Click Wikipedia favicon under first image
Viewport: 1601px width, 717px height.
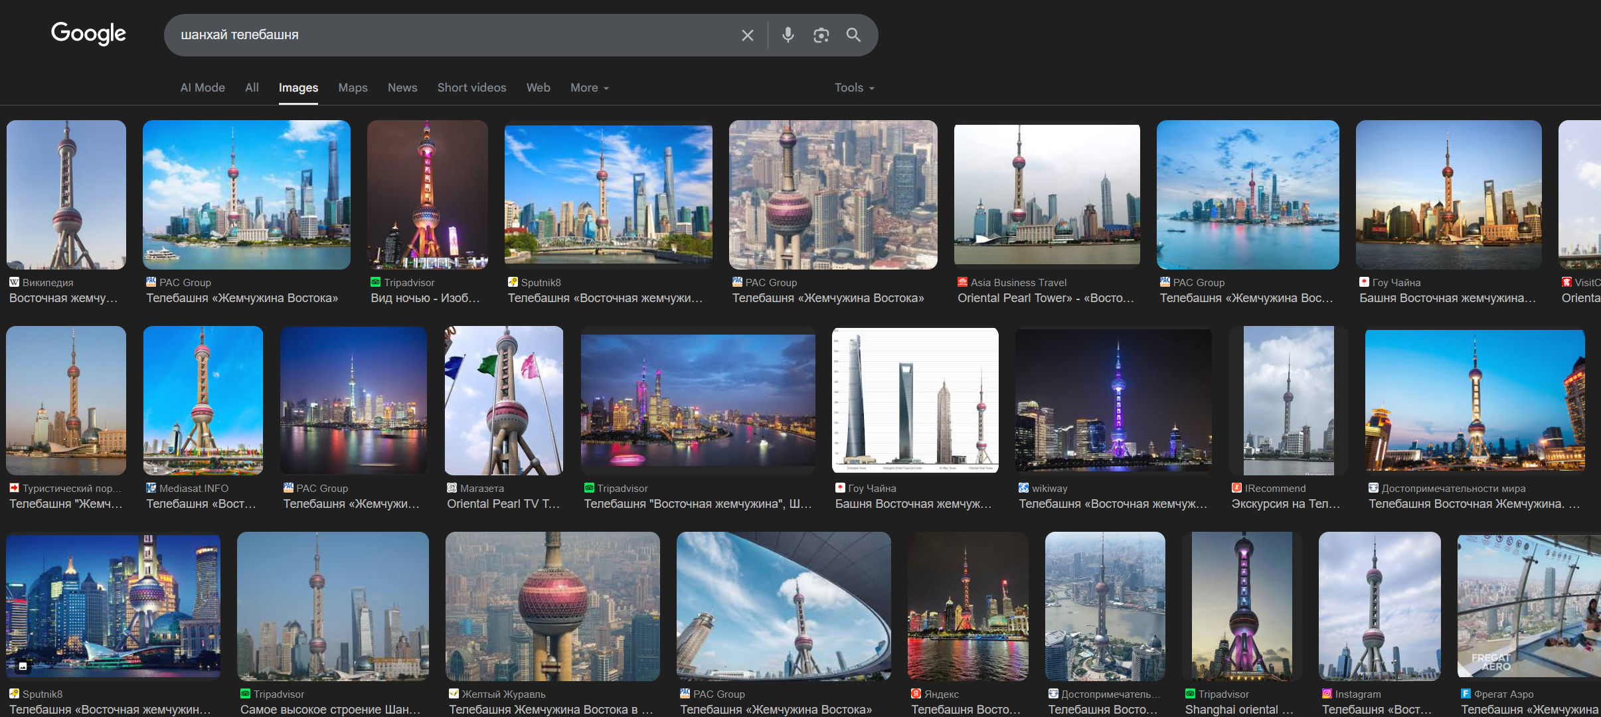tap(14, 282)
